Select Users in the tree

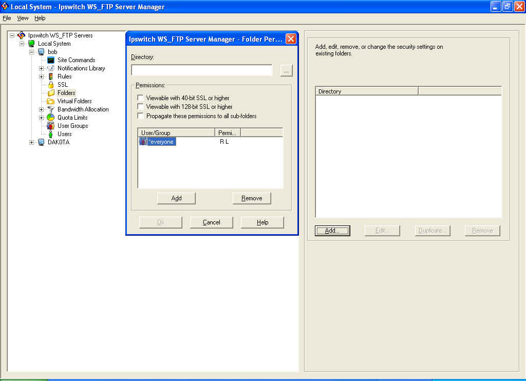64,134
